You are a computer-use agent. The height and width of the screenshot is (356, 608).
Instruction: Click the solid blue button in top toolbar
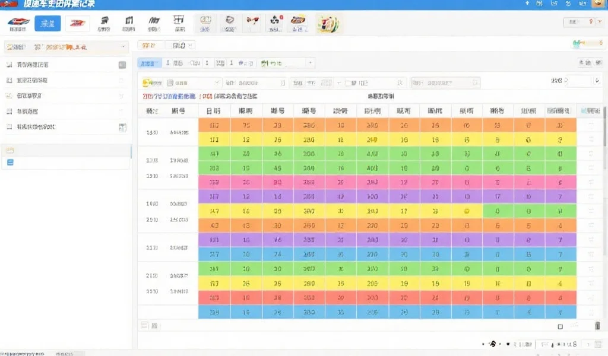[47, 24]
